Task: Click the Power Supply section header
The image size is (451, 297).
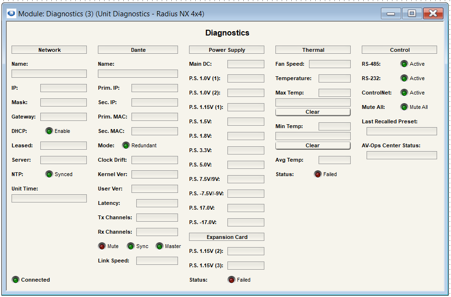Action: pyautogui.click(x=226, y=50)
